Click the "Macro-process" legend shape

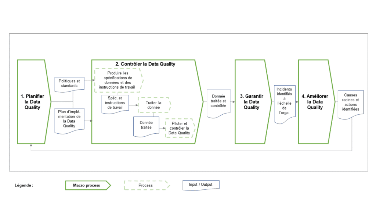87,185
